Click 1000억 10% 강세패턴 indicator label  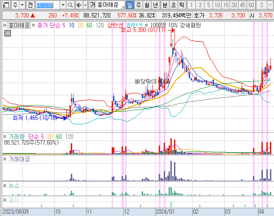(x=176, y=26)
